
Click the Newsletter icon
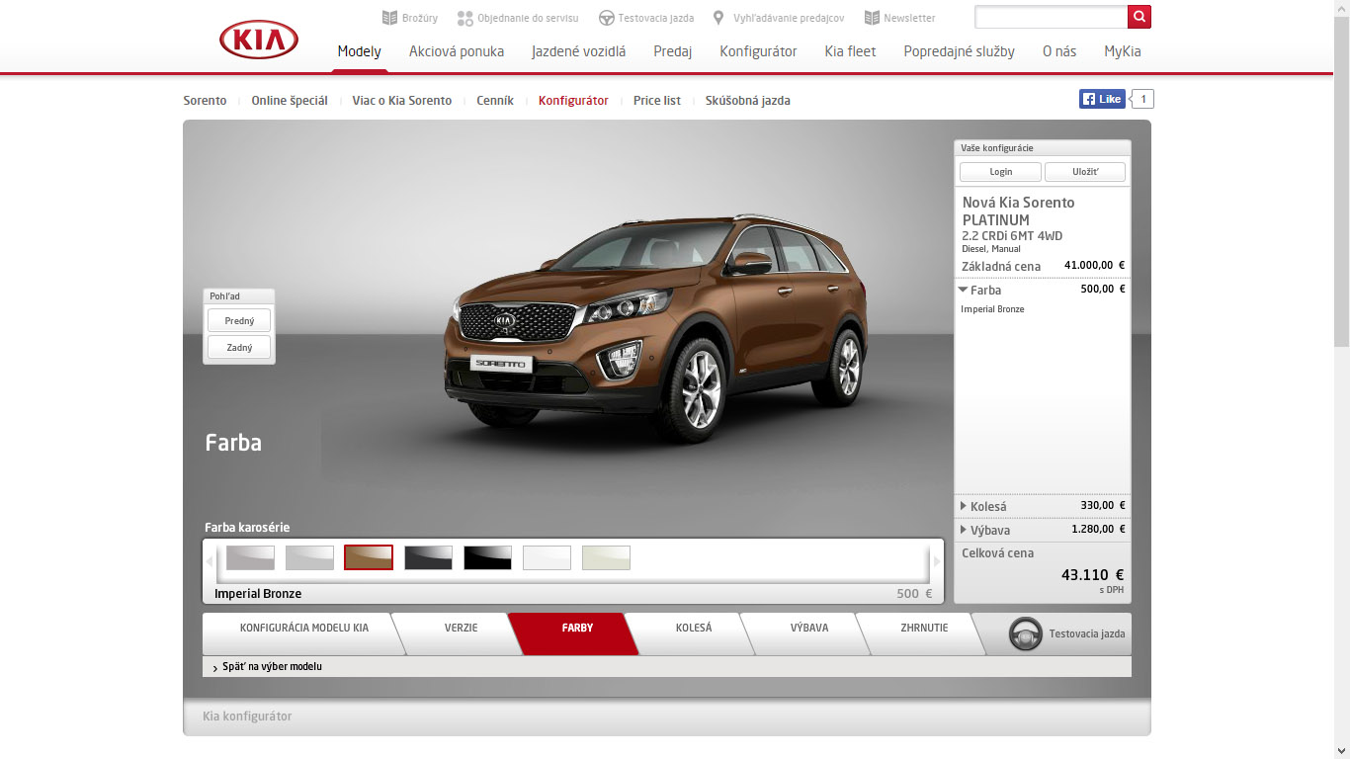click(872, 18)
